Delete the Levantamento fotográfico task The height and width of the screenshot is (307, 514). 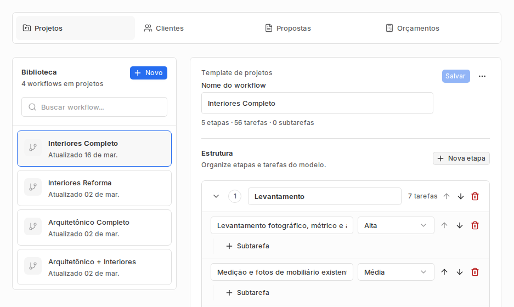(475, 225)
